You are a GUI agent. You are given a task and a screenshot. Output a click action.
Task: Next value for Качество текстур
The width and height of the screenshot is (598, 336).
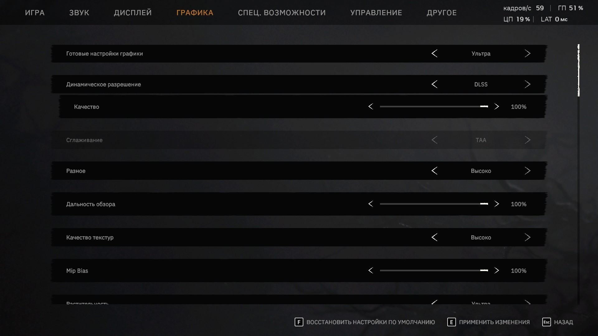527,237
